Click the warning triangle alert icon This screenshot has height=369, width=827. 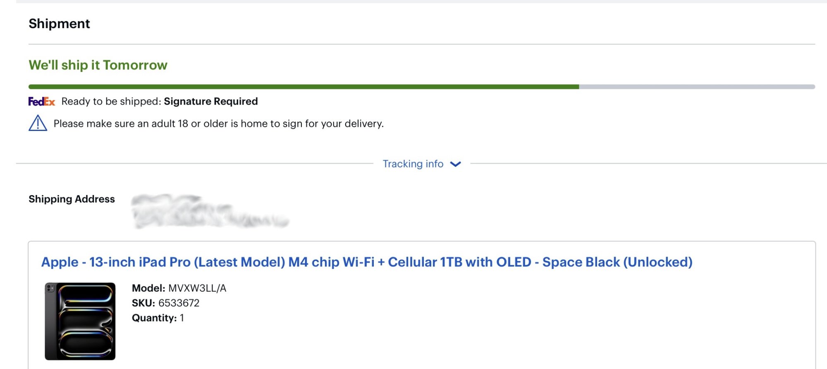(x=38, y=123)
